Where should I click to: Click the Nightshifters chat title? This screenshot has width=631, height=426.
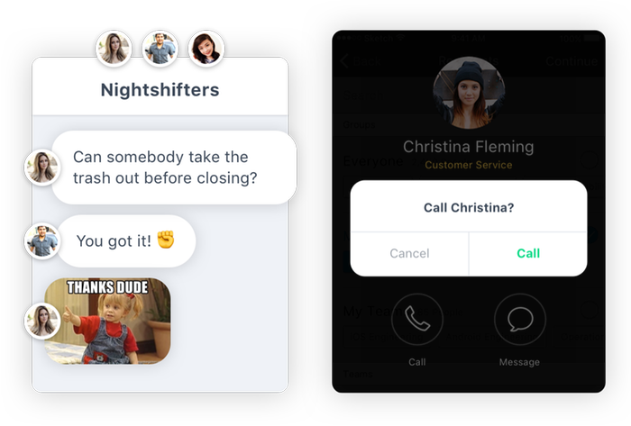click(160, 90)
